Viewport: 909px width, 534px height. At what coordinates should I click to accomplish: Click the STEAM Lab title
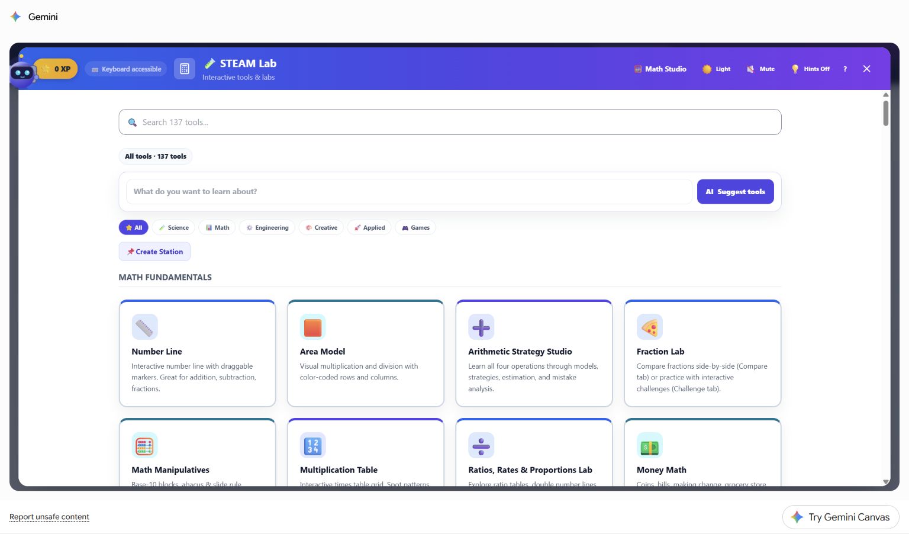click(248, 63)
